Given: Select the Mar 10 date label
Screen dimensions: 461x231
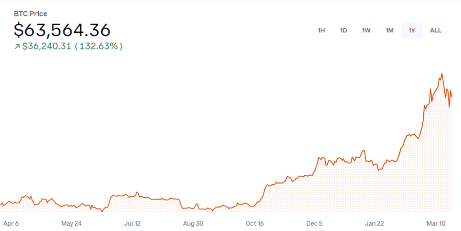Looking at the screenshot, I should (435, 223).
